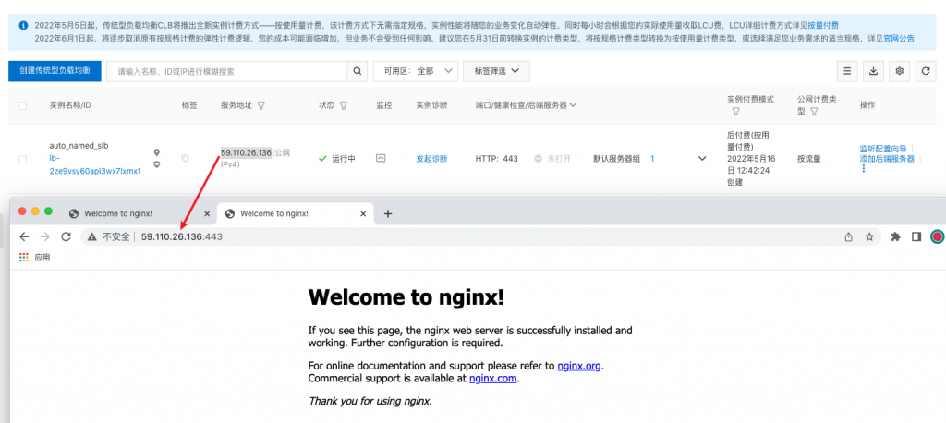Viewport: 946px width, 423px height.
Task: Click the search magnifier icon
Action: pos(358,71)
